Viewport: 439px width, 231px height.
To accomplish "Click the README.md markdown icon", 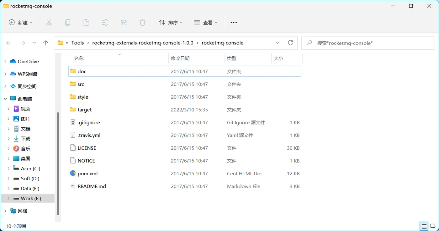I will pyautogui.click(x=73, y=186).
